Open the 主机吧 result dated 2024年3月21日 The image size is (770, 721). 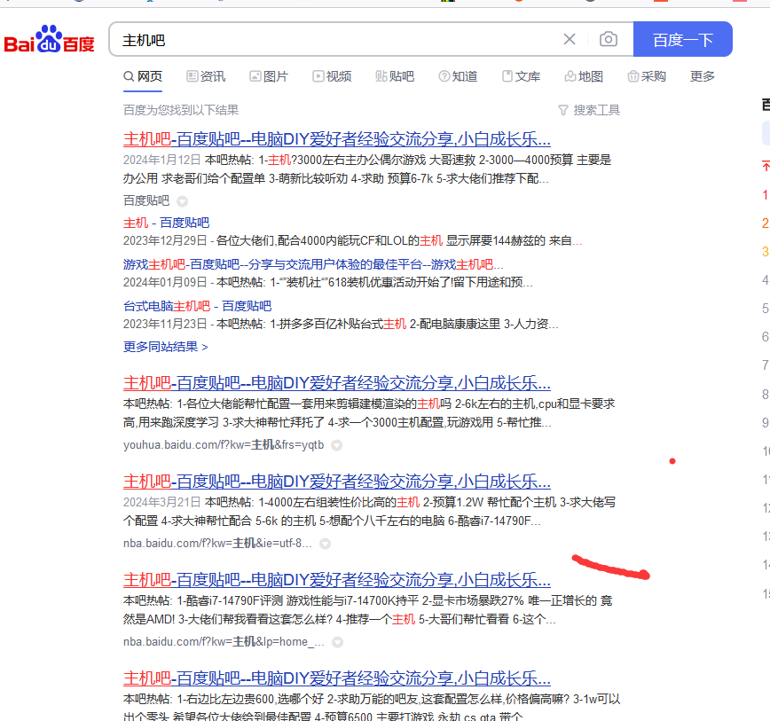(337, 482)
